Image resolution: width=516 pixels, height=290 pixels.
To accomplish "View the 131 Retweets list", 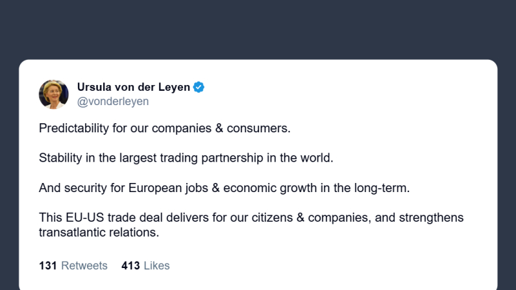I will [x=73, y=265].
